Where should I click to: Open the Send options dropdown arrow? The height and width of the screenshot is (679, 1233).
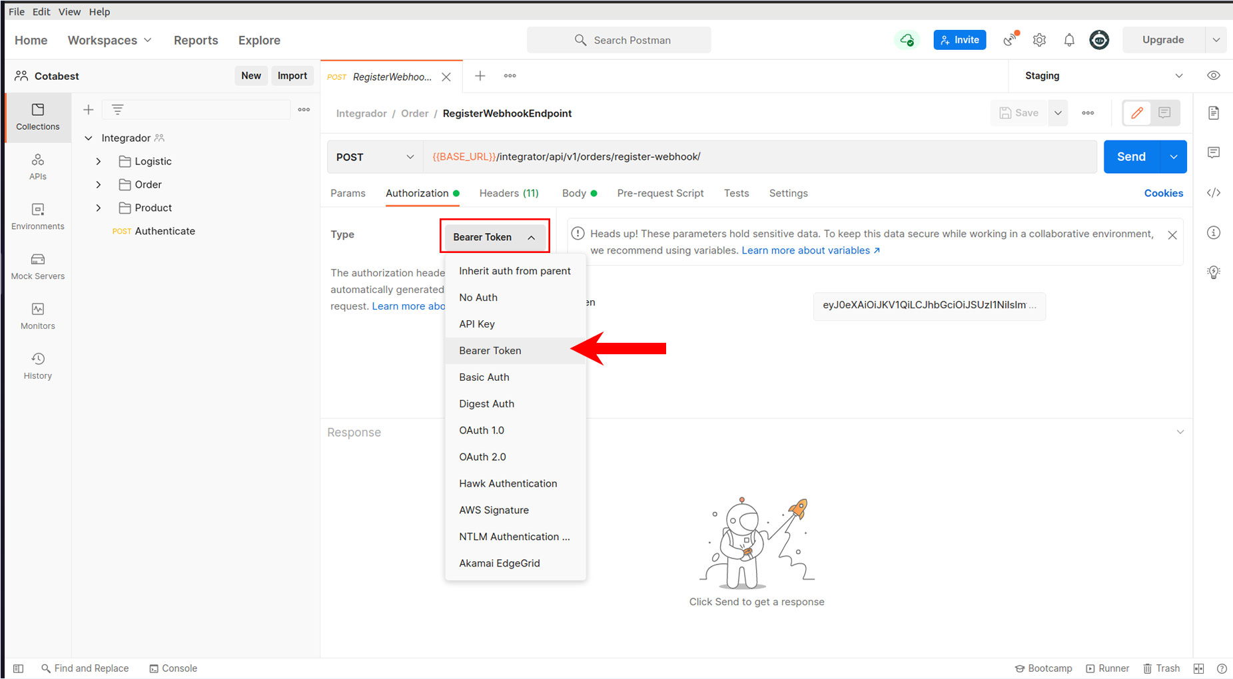point(1174,157)
